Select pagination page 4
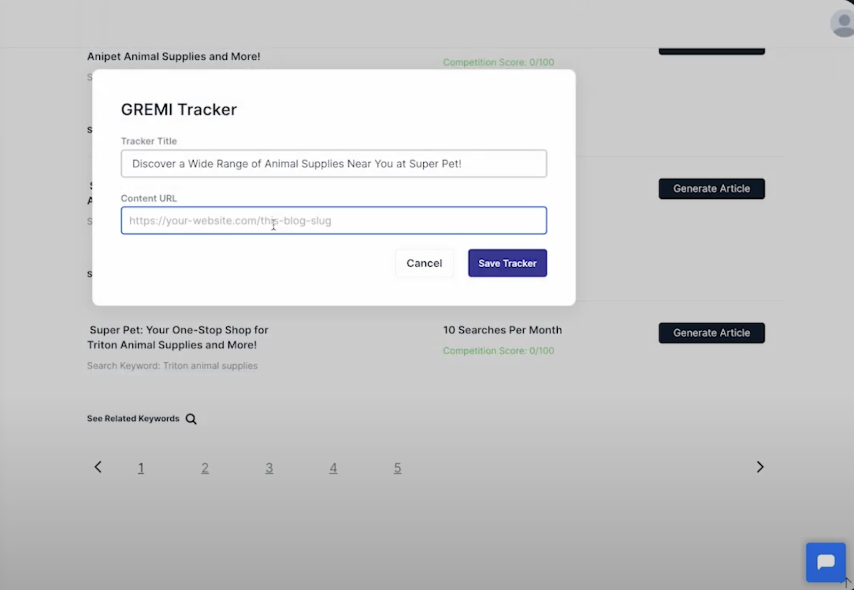854x590 pixels. pos(333,468)
